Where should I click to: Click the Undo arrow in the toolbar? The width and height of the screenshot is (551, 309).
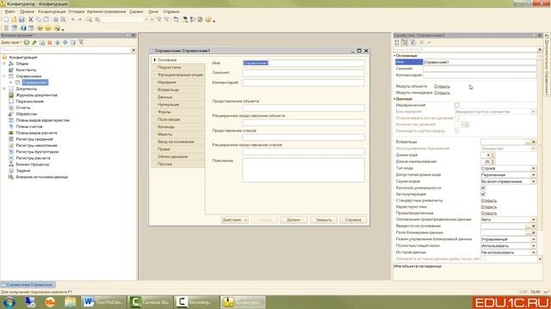(x=72, y=20)
